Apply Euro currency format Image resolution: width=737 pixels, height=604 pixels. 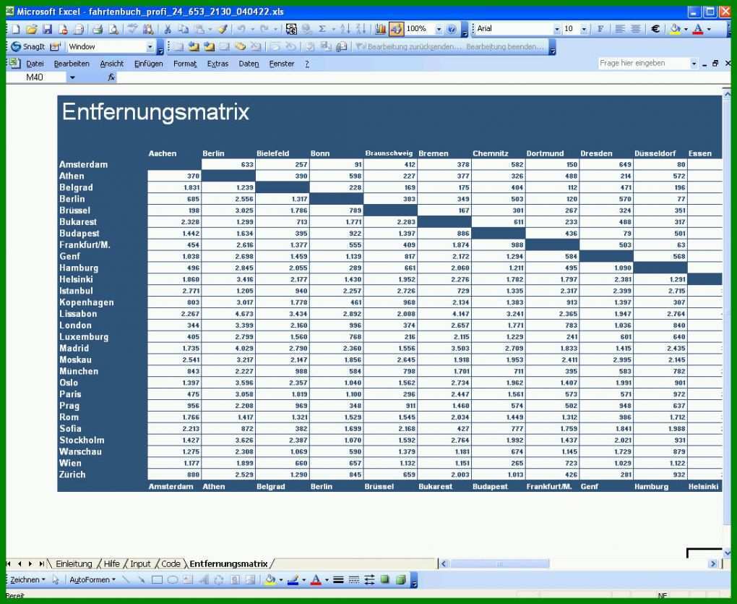click(655, 29)
